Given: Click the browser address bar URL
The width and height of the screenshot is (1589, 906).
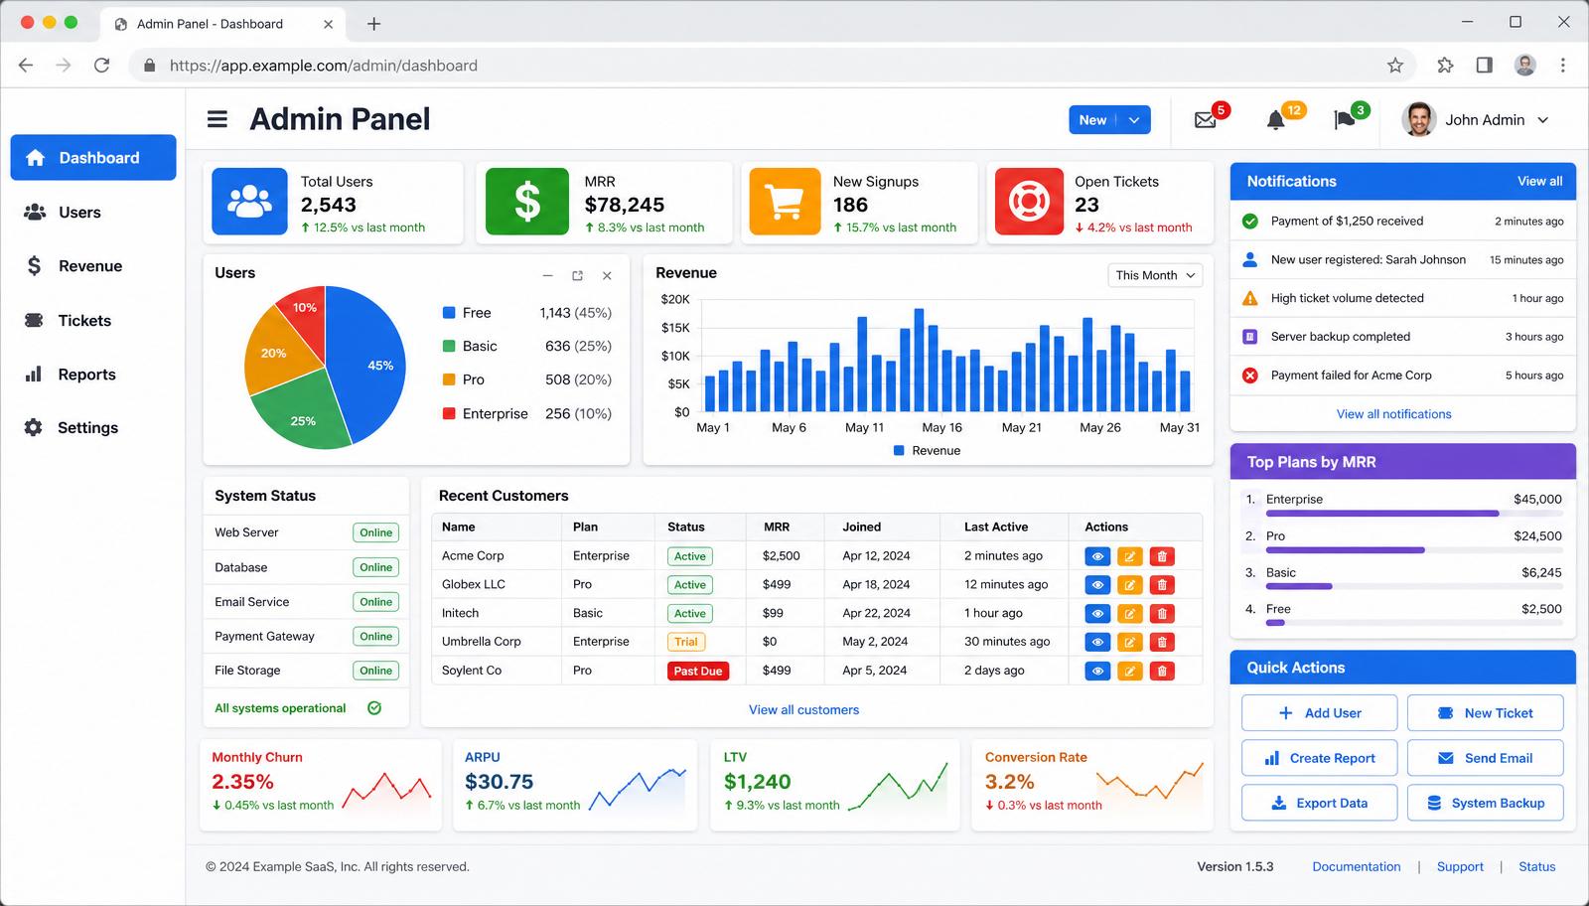Looking at the screenshot, I should (324, 66).
